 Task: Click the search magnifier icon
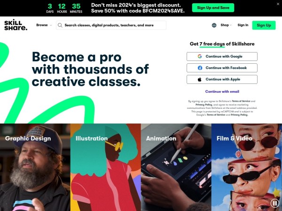60,25
